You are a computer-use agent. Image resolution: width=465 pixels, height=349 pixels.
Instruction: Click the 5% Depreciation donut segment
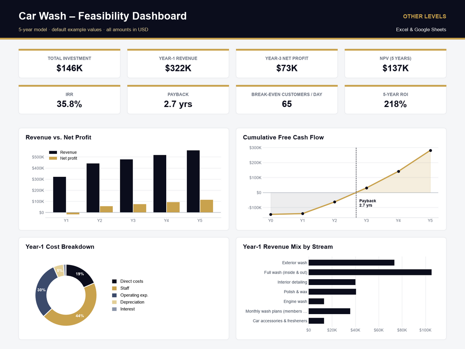coord(60,270)
